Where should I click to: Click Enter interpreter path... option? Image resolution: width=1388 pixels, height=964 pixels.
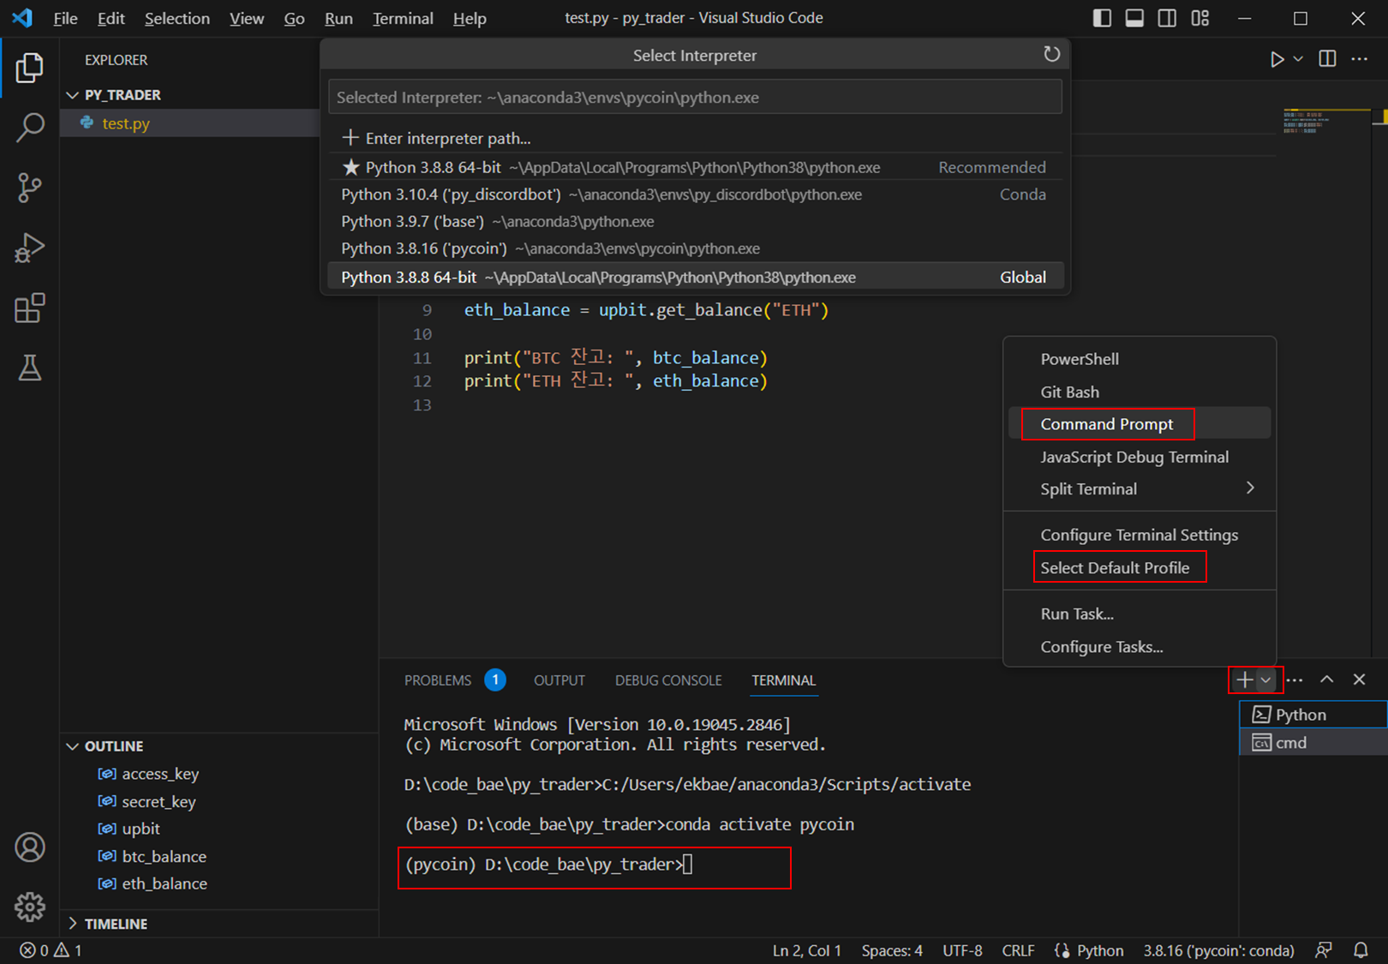coord(695,138)
